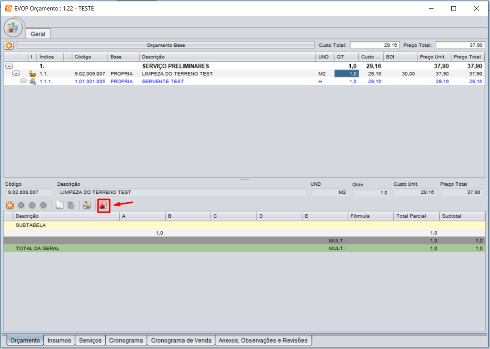The image size is (490, 349).
Task: Click the worker icon beside row 1.1
Action: 33,73
